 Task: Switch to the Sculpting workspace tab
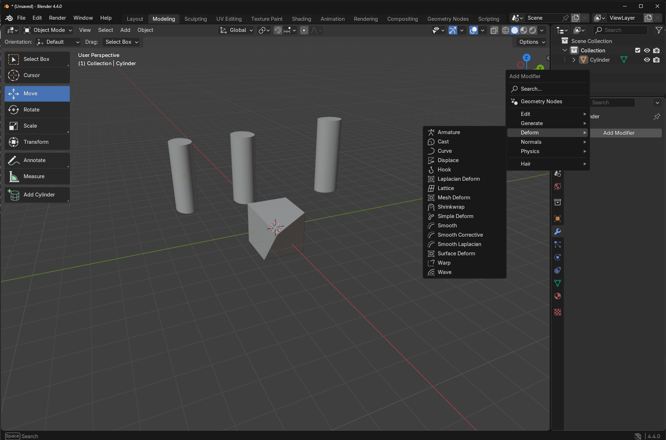(x=196, y=19)
